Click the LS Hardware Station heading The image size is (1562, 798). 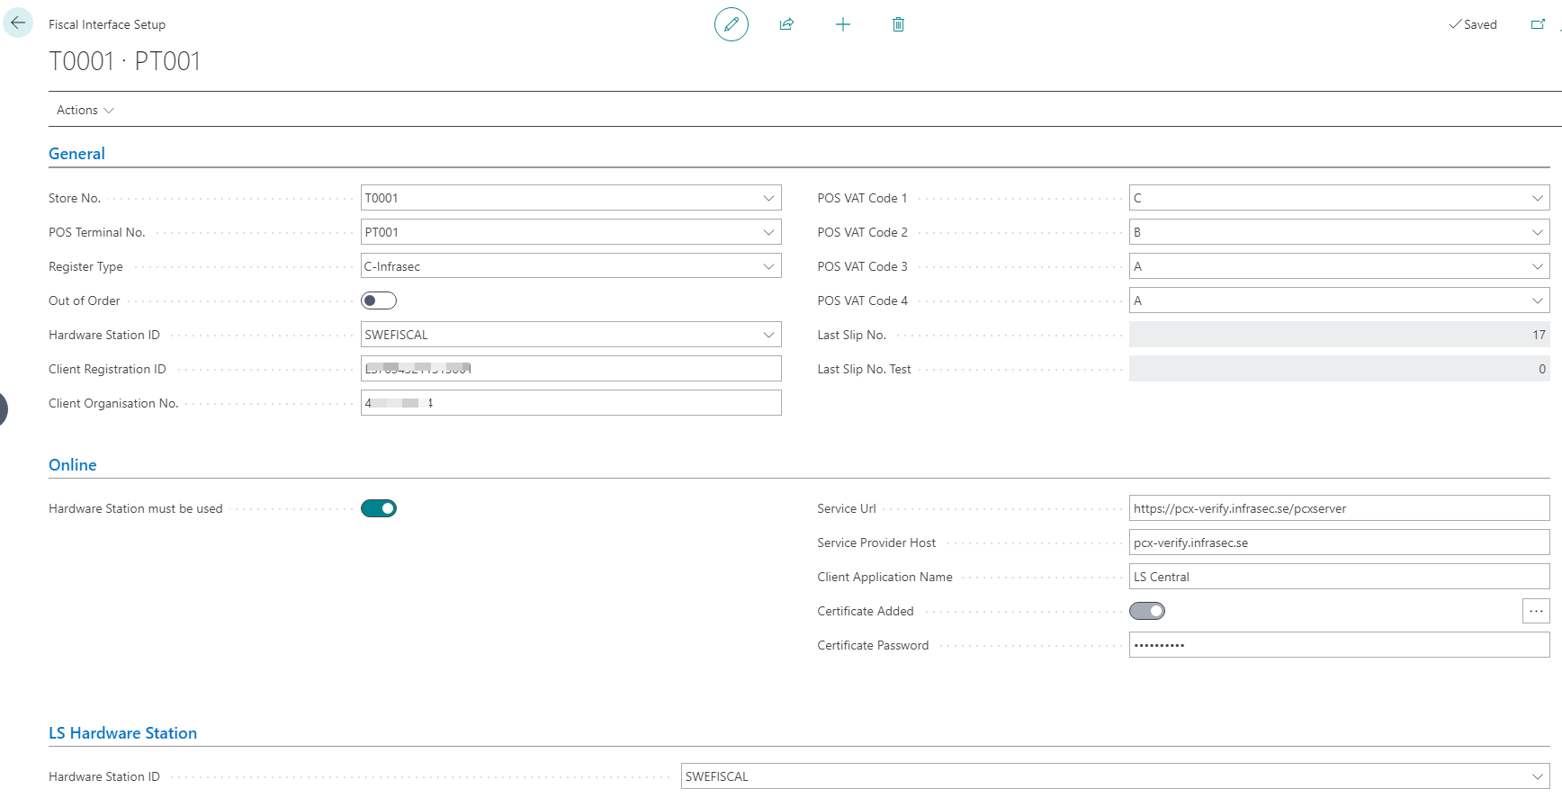(122, 733)
